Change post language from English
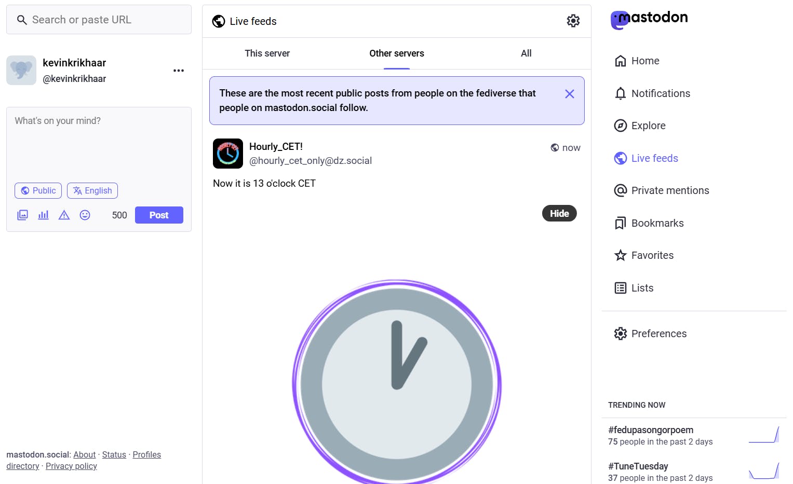 [92, 190]
